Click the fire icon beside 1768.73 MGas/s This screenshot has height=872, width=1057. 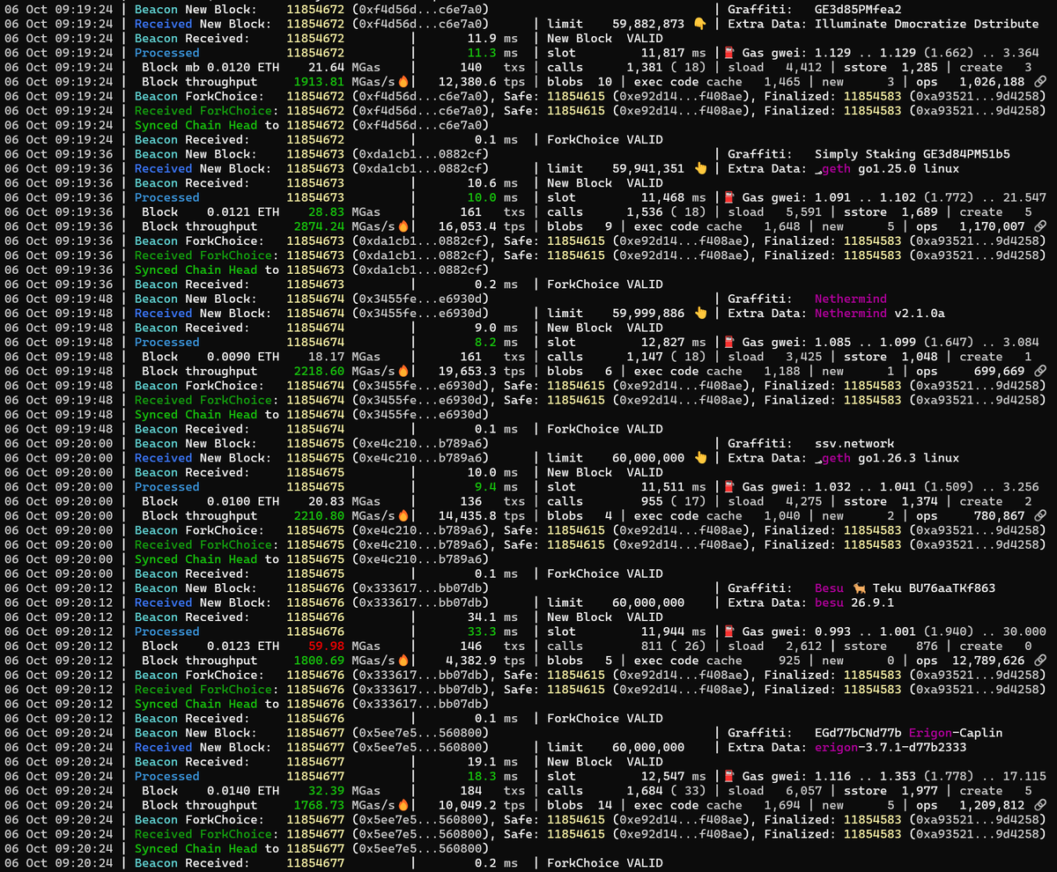point(403,805)
